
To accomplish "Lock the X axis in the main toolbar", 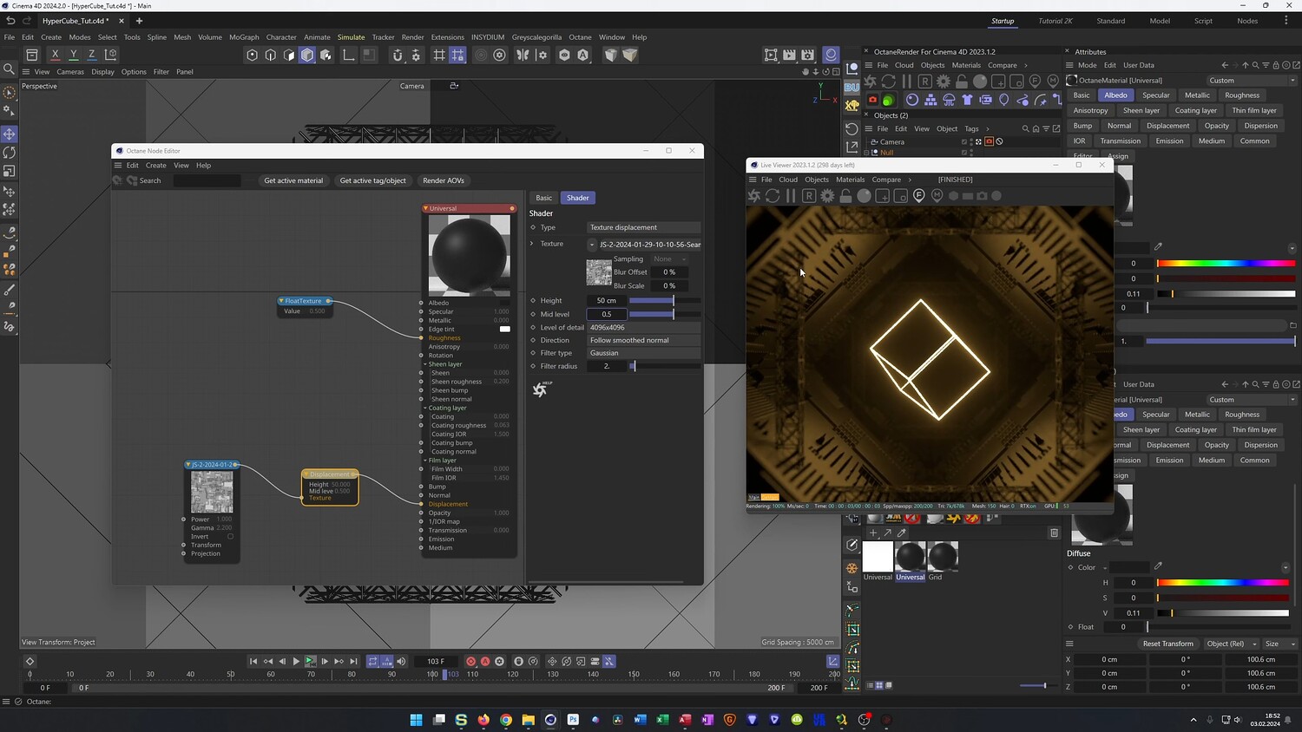I will click(55, 55).
